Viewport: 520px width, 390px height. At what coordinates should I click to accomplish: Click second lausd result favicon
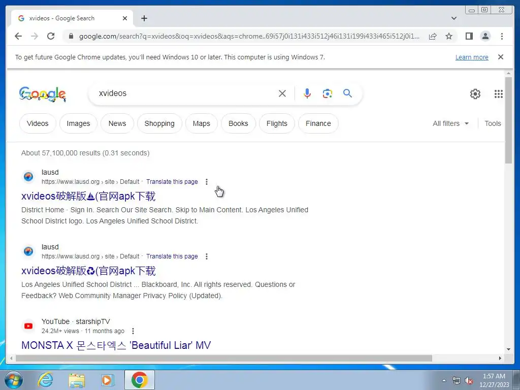(28, 251)
